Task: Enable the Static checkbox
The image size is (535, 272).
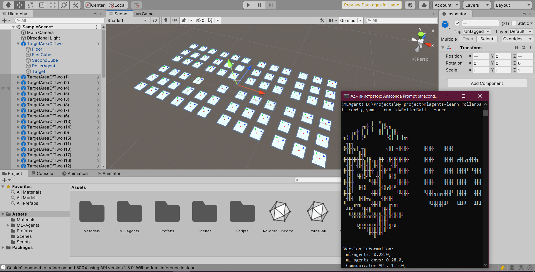Action: tap(514, 23)
